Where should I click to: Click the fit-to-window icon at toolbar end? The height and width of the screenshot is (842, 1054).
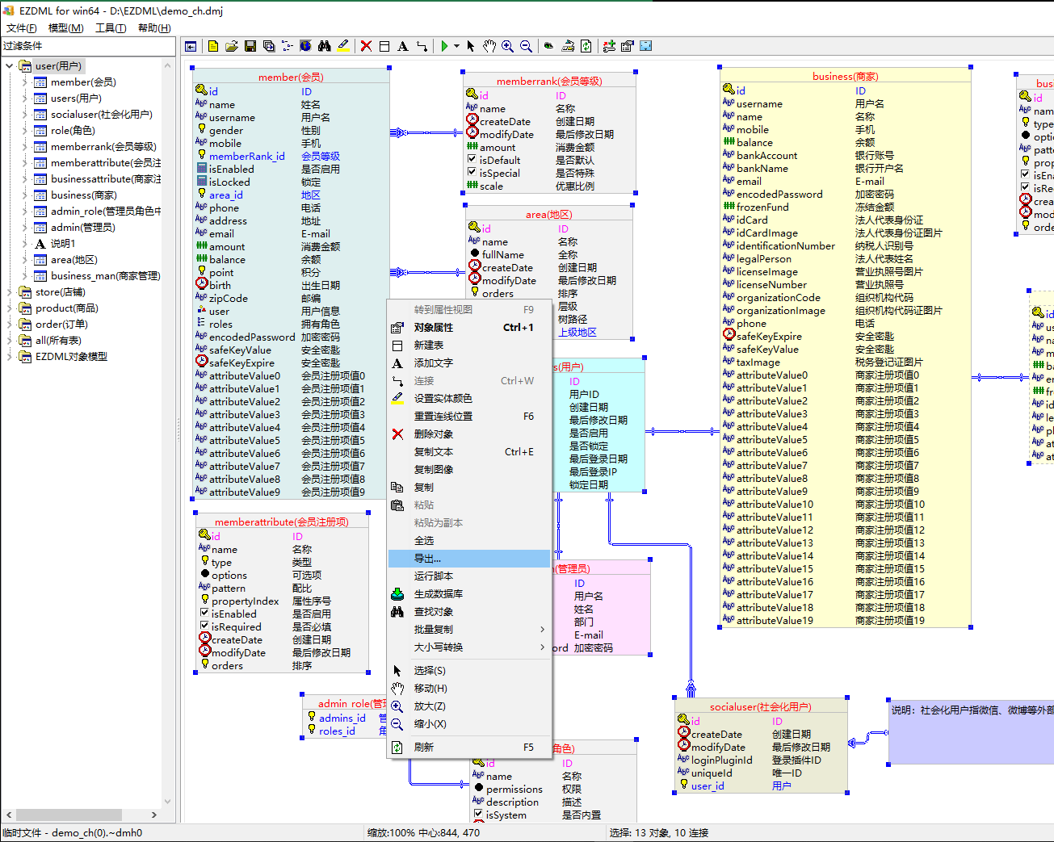coord(646,46)
